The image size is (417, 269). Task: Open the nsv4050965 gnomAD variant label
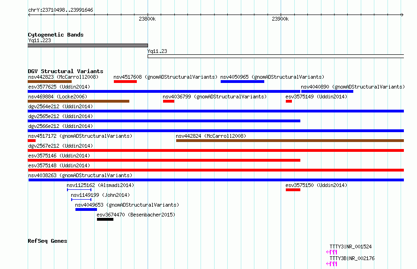pyautogui.click(x=272, y=77)
